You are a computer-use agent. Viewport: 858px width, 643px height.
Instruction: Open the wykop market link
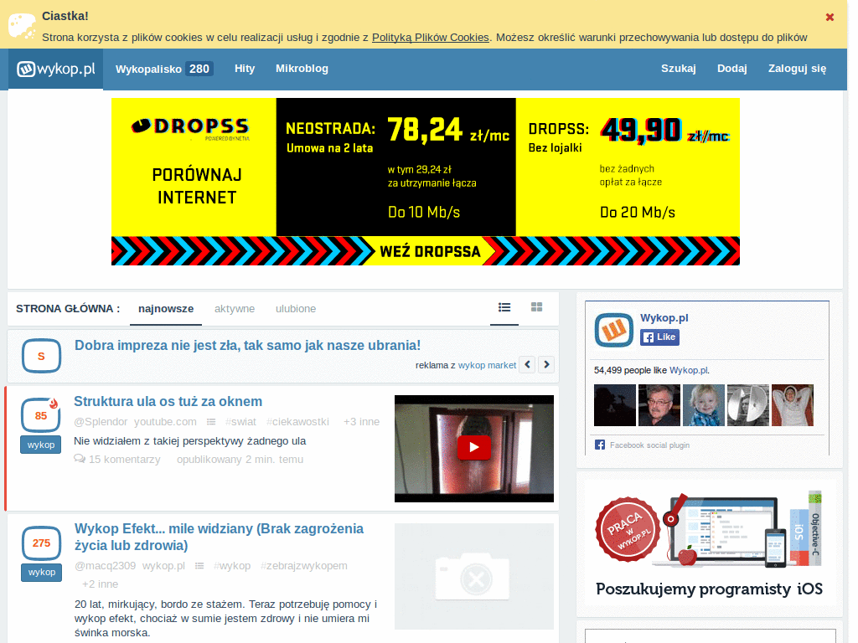point(487,365)
